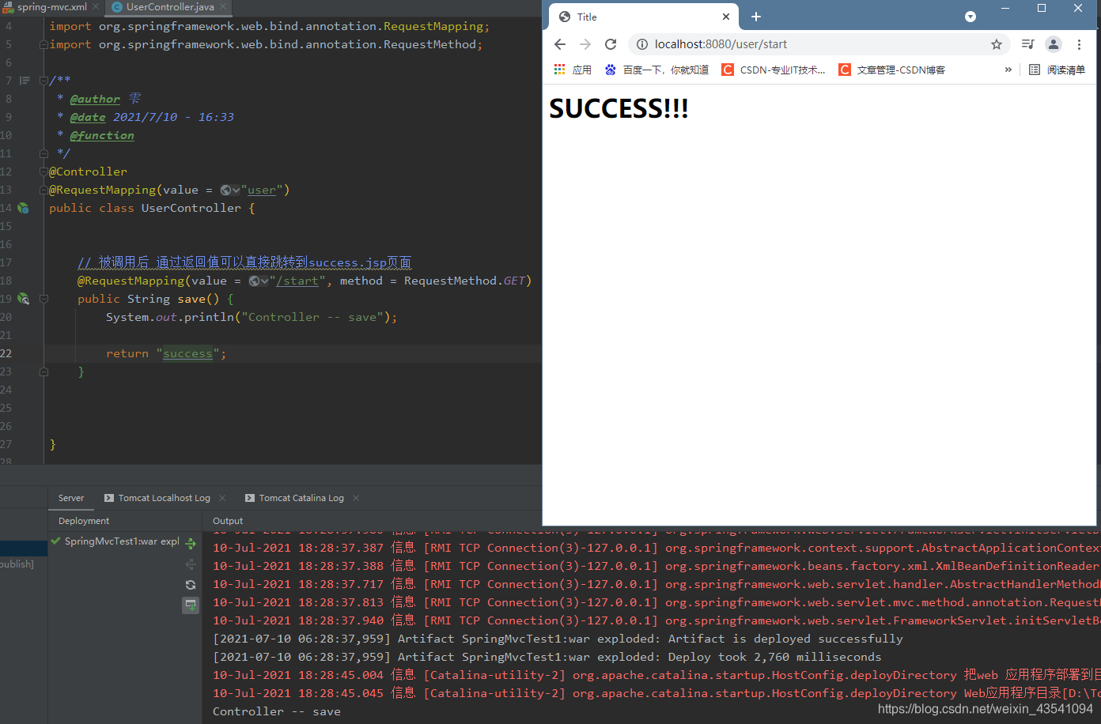
Task: Close the browser tab named Title
Action: (726, 17)
